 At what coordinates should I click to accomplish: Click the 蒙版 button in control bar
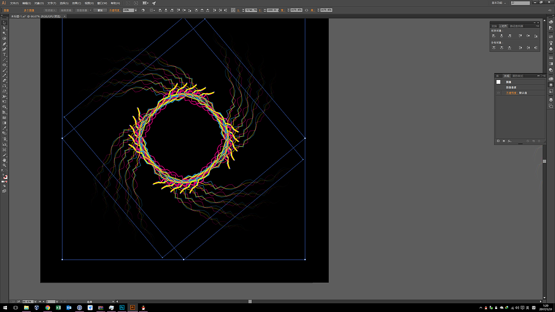pyautogui.click(x=100, y=10)
